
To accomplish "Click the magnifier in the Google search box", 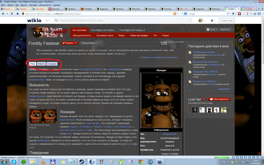I will [x=228, y=14].
